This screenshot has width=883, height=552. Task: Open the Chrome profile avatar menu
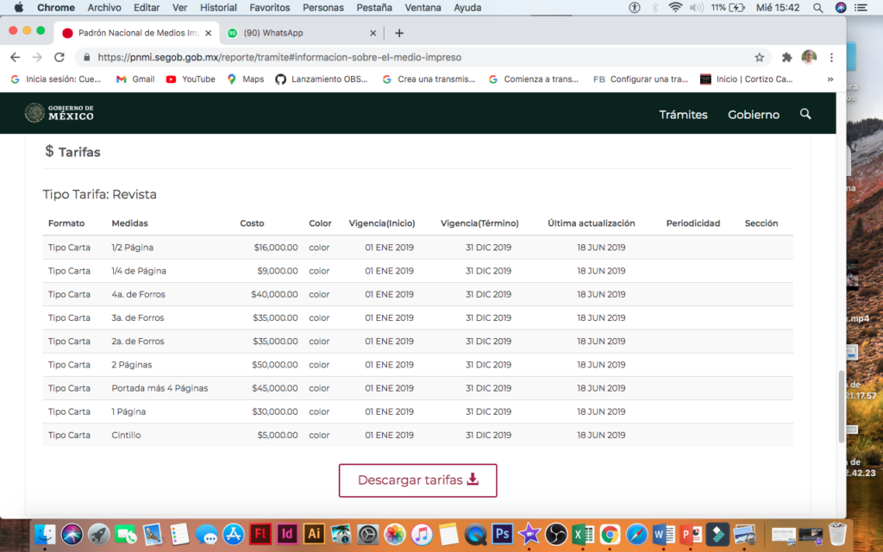809,58
